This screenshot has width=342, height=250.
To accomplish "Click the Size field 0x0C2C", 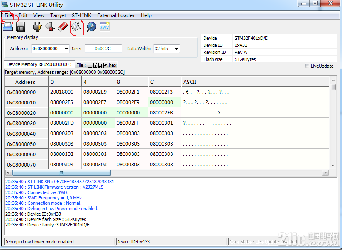I will tap(103, 49).
